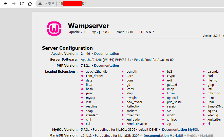Viewport: 224px width, 137px height.
Task: Click the apache2handler extension entry
Action: 97,72
